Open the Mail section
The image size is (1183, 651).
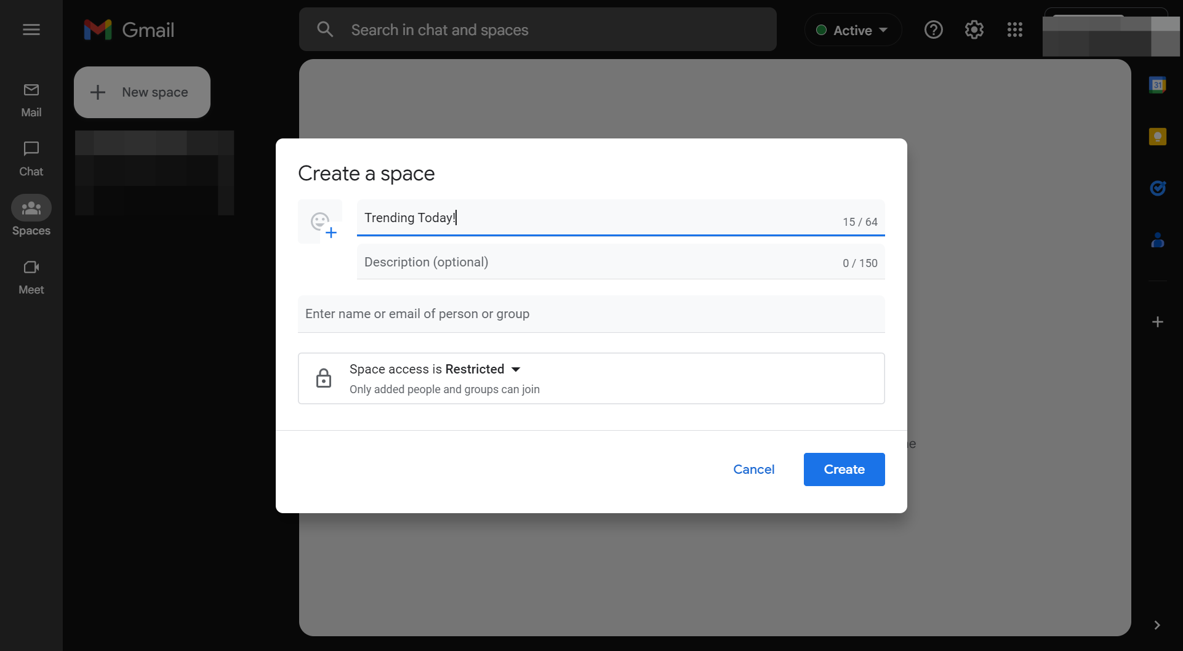31,100
